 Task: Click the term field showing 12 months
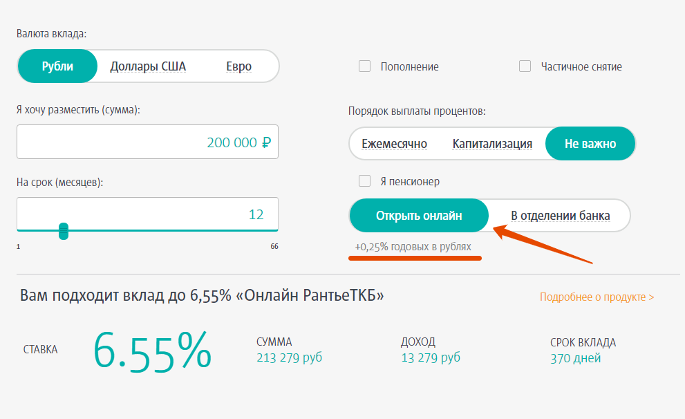(148, 214)
